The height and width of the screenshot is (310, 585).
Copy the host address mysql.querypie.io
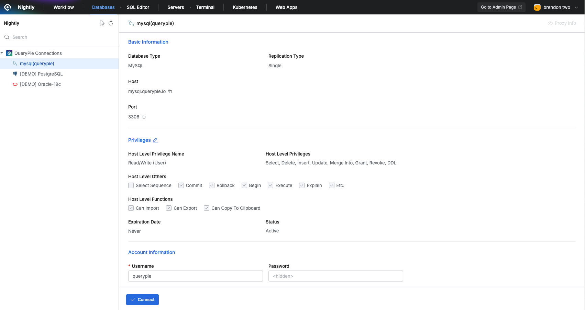click(x=170, y=91)
